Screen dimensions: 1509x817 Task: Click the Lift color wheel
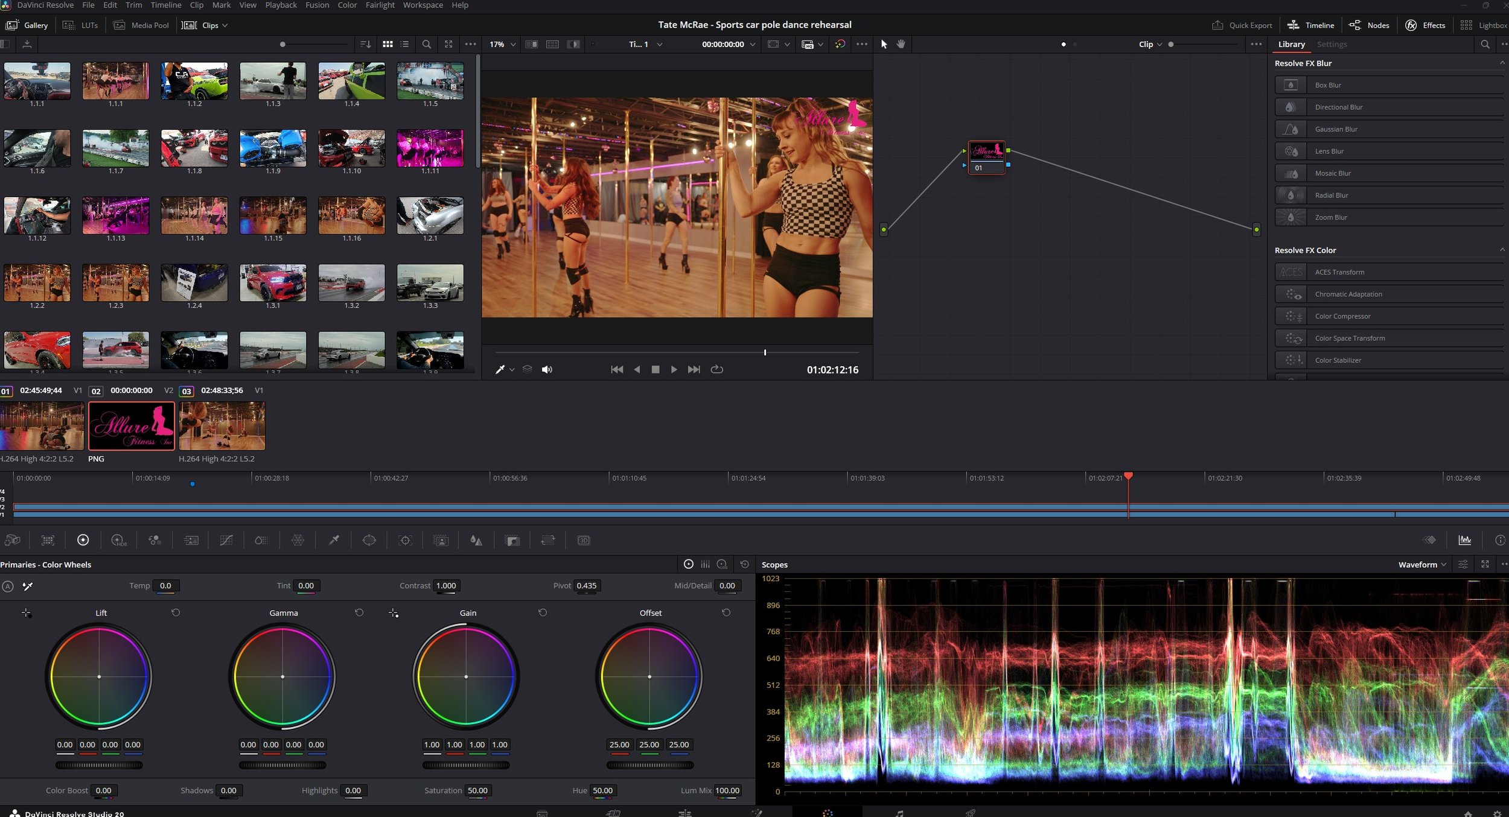[99, 676]
